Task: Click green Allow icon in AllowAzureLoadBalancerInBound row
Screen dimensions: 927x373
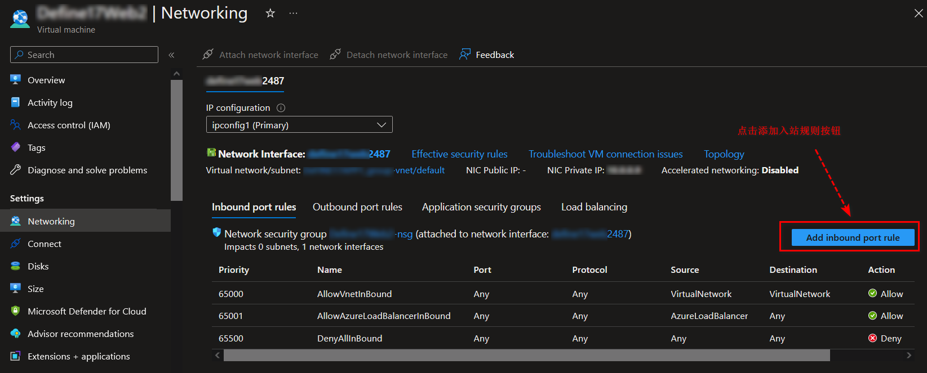Action: 872,316
